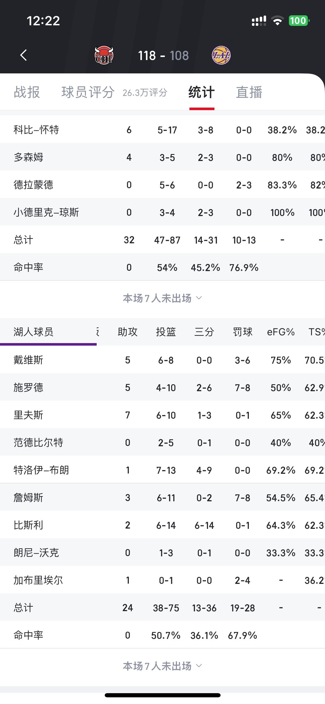Open player 詹姆斯 stats row

162,497
